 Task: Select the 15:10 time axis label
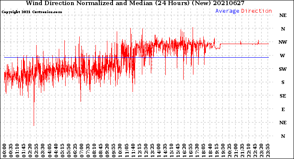tap(171, 151)
